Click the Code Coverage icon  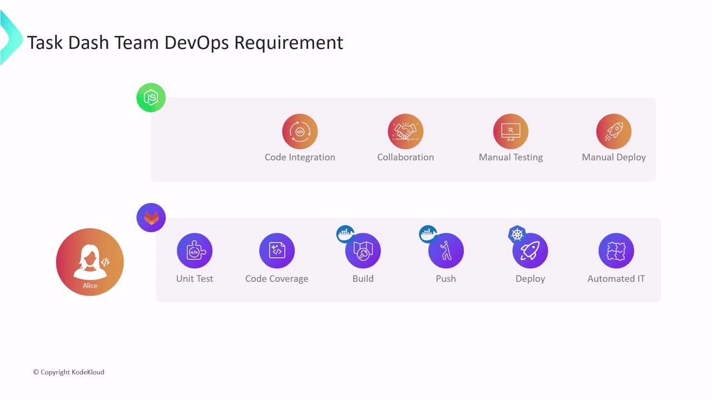[x=277, y=251]
